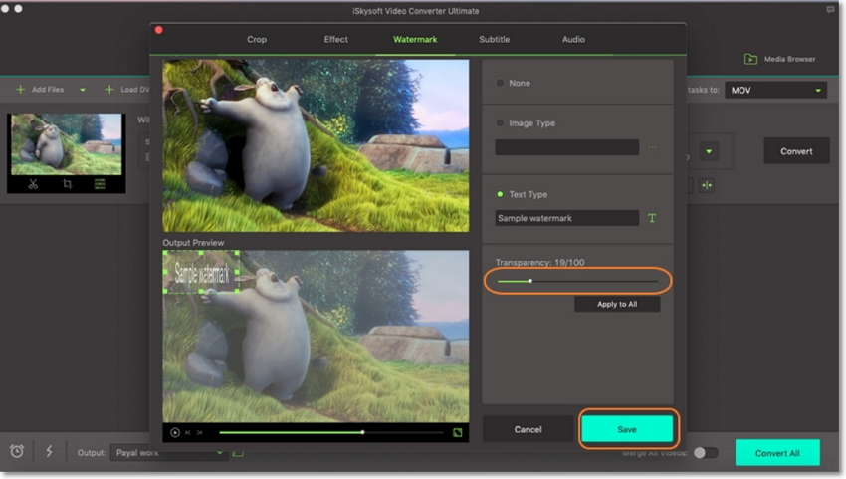This screenshot has width=846, height=479.
Task: Click the Save button
Action: tap(627, 429)
